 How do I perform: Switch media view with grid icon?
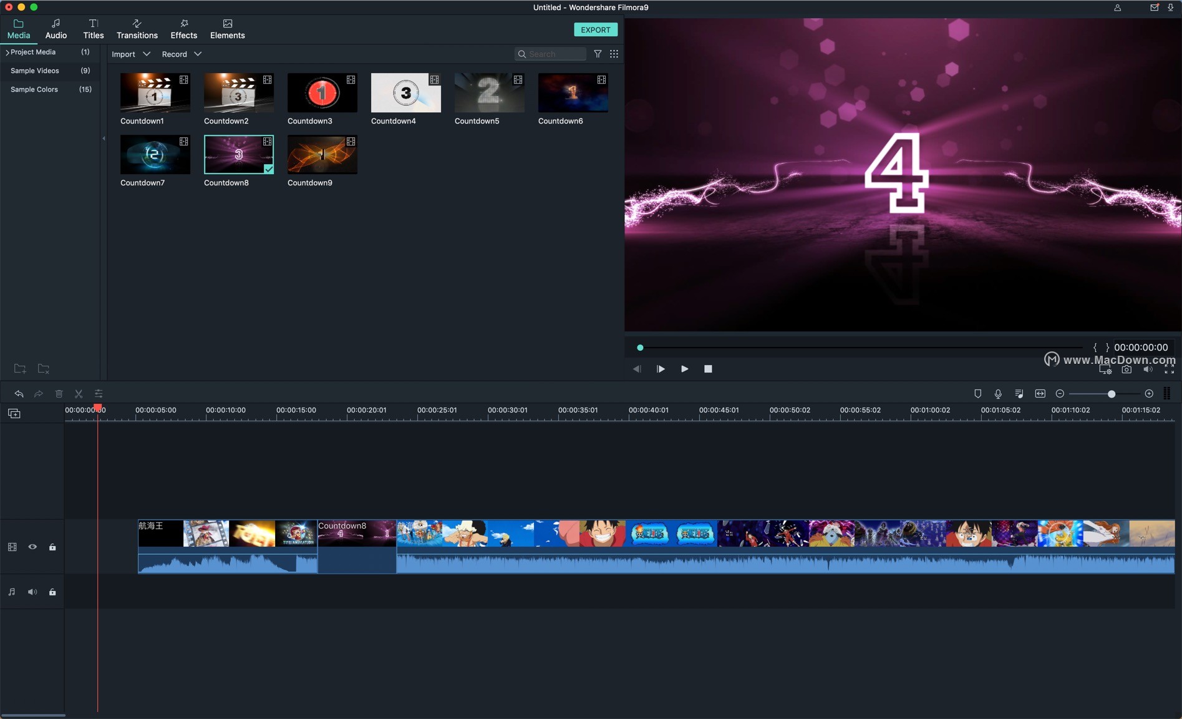(x=614, y=54)
